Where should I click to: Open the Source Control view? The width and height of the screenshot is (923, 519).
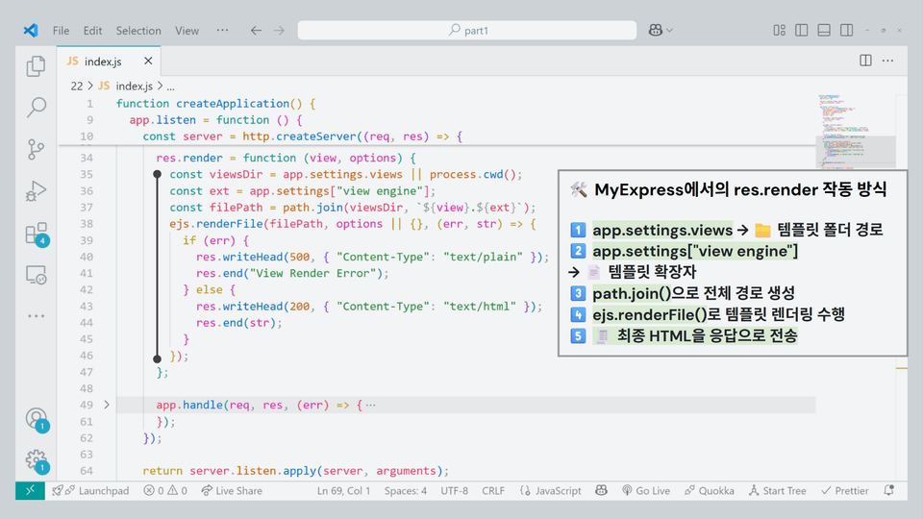click(x=36, y=150)
